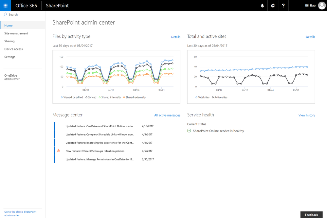Click the orange warning icon in Message center
The image size is (327, 218).
pos(59,151)
